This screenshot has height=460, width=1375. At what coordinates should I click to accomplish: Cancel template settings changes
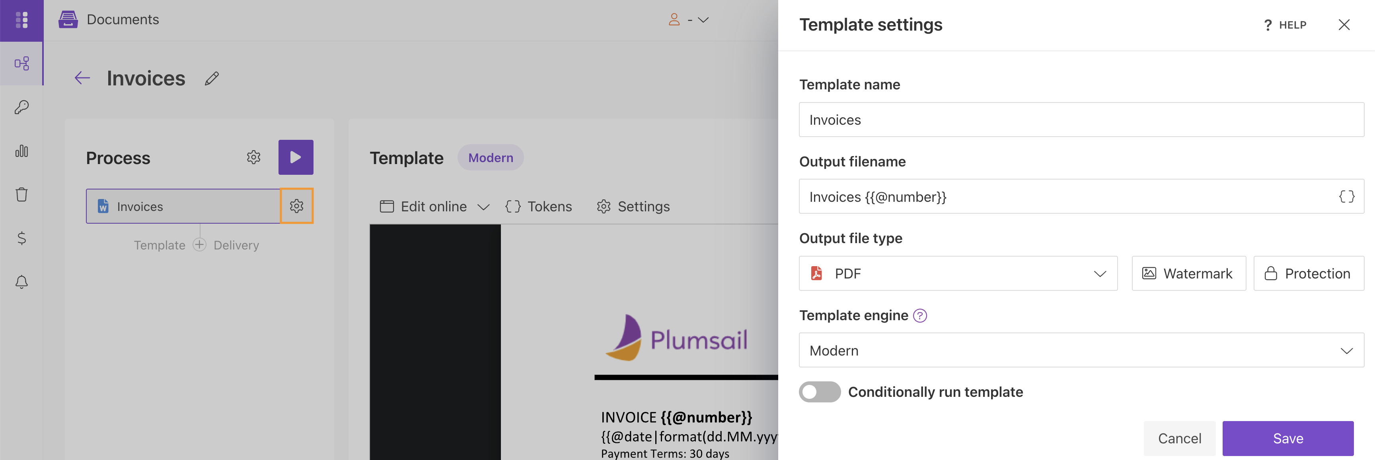tap(1179, 438)
